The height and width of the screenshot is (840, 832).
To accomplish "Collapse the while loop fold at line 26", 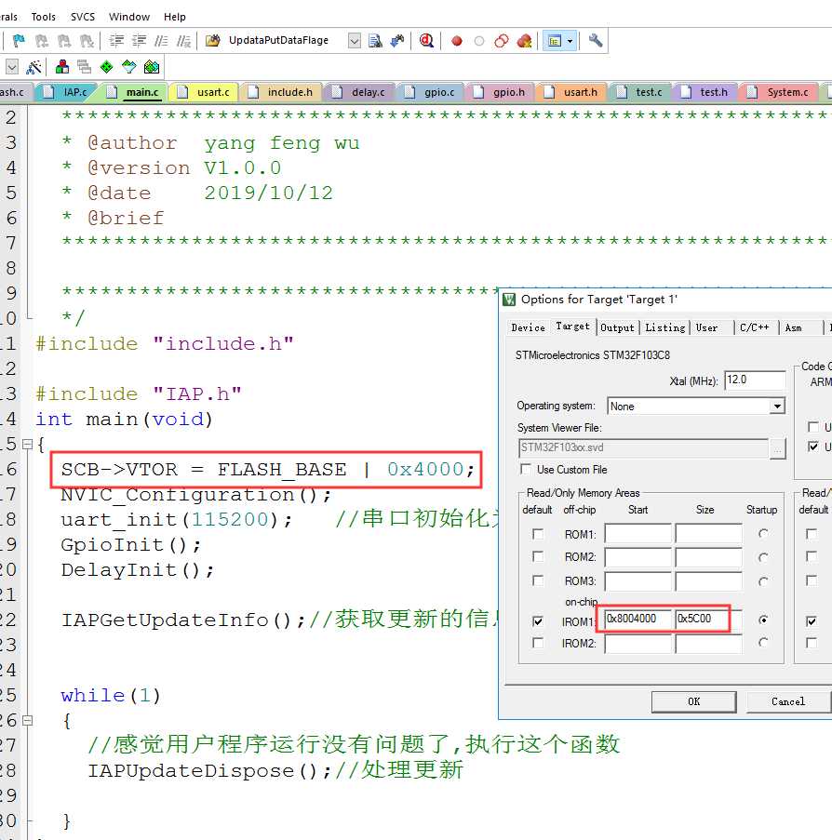I will pyautogui.click(x=27, y=721).
